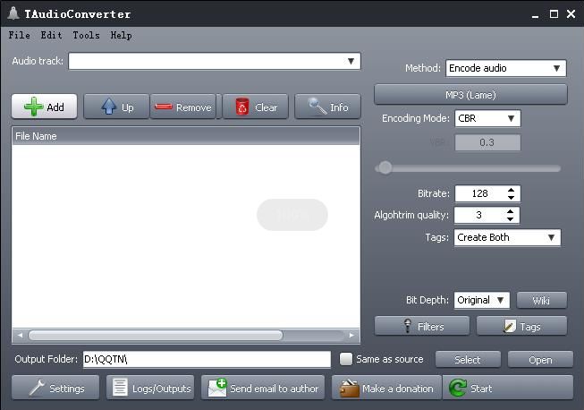The height and width of the screenshot is (410, 584).
Task: Click the wallet donation icon
Action: [349, 388]
